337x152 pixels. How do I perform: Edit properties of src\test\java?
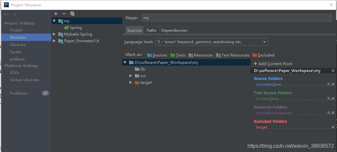coord(329,98)
